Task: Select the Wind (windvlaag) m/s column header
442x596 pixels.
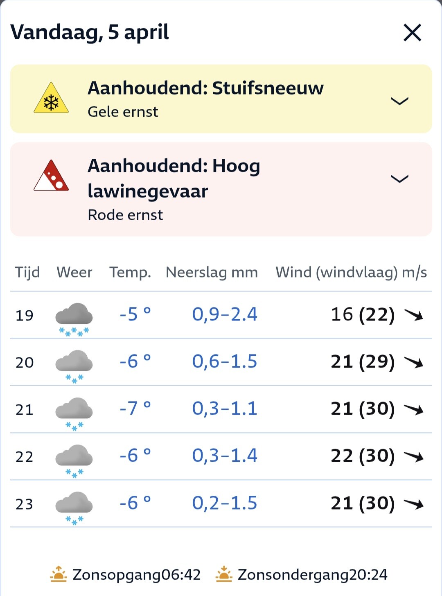Action: tap(351, 272)
